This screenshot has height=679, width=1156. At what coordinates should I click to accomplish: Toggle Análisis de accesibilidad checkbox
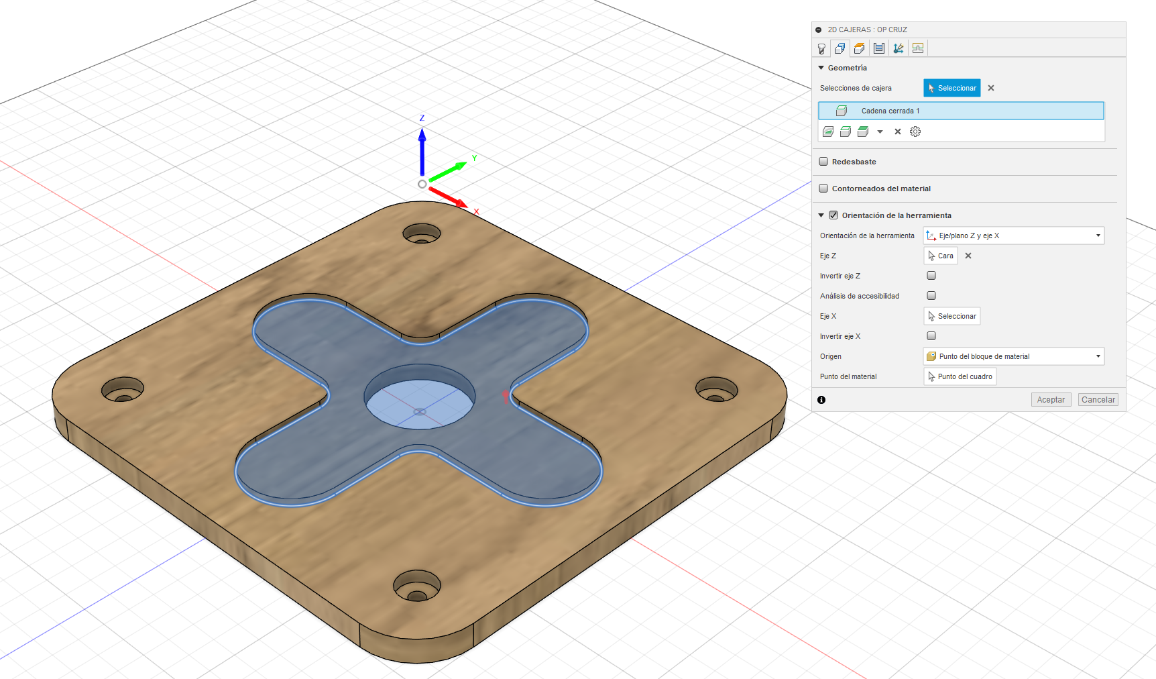click(931, 296)
